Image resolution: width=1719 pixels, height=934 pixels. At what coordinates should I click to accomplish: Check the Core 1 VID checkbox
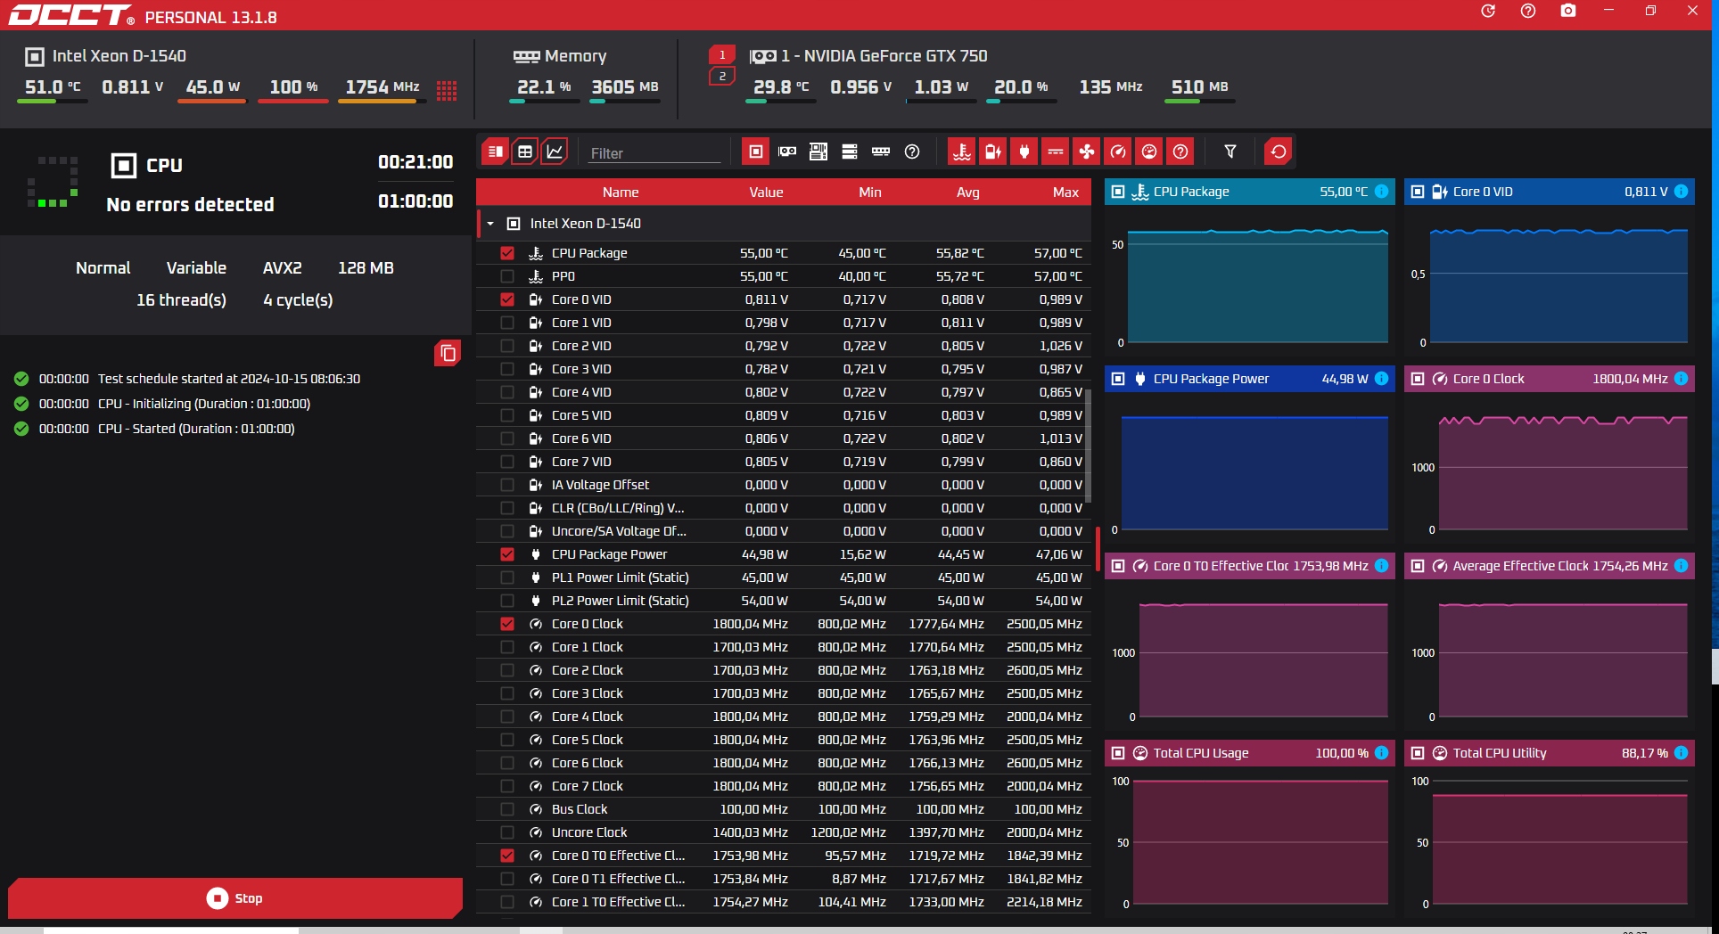(507, 323)
